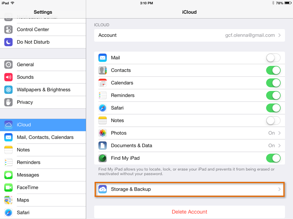This screenshot has height=219, width=293.
Task: Tap the sidebar Safari compass icon
Action: [8, 212]
